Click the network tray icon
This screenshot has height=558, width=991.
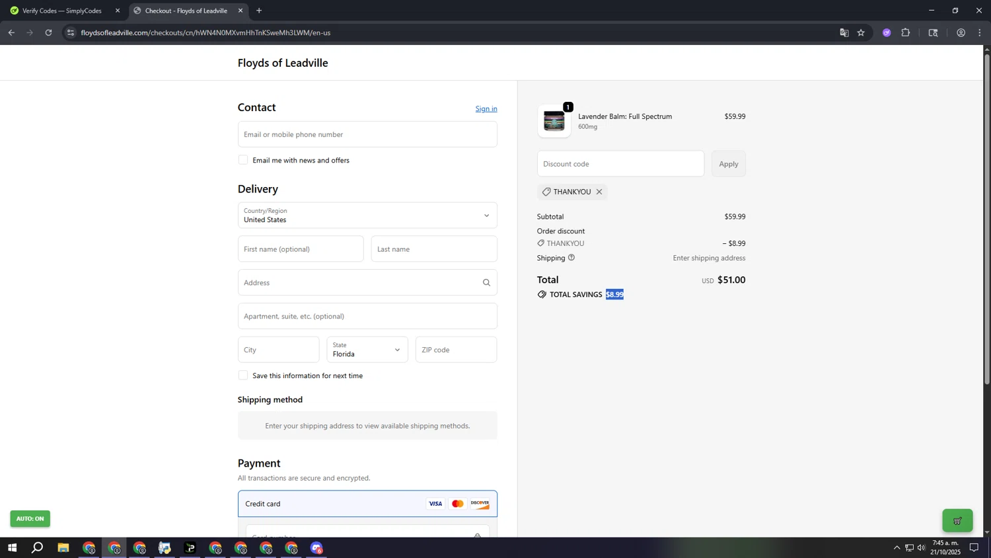pyautogui.click(x=909, y=547)
